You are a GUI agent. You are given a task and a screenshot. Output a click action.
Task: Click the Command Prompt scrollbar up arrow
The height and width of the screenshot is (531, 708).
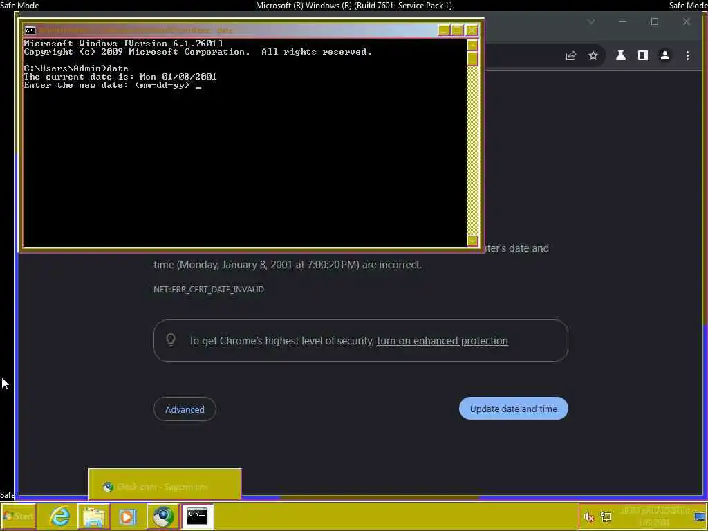(472, 45)
